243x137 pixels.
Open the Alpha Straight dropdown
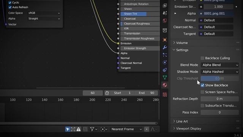[x=44, y=19]
